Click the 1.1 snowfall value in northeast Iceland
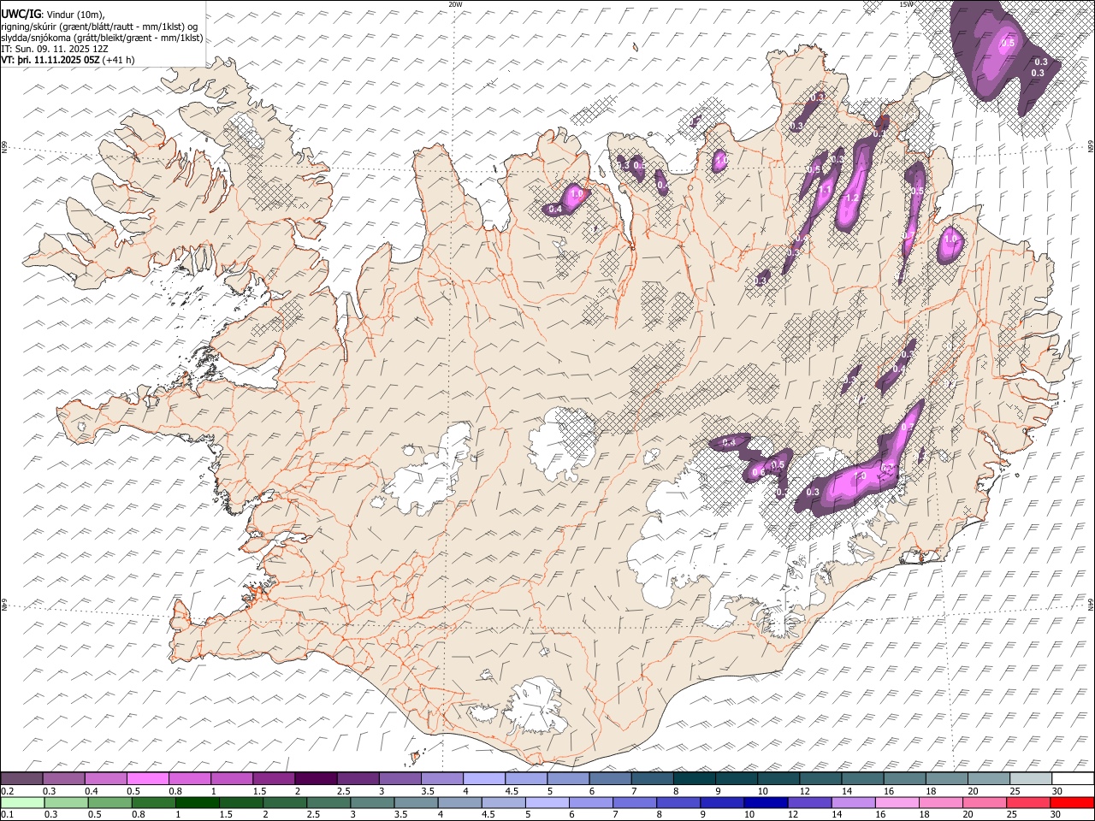The image size is (1095, 821). (825, 192)
